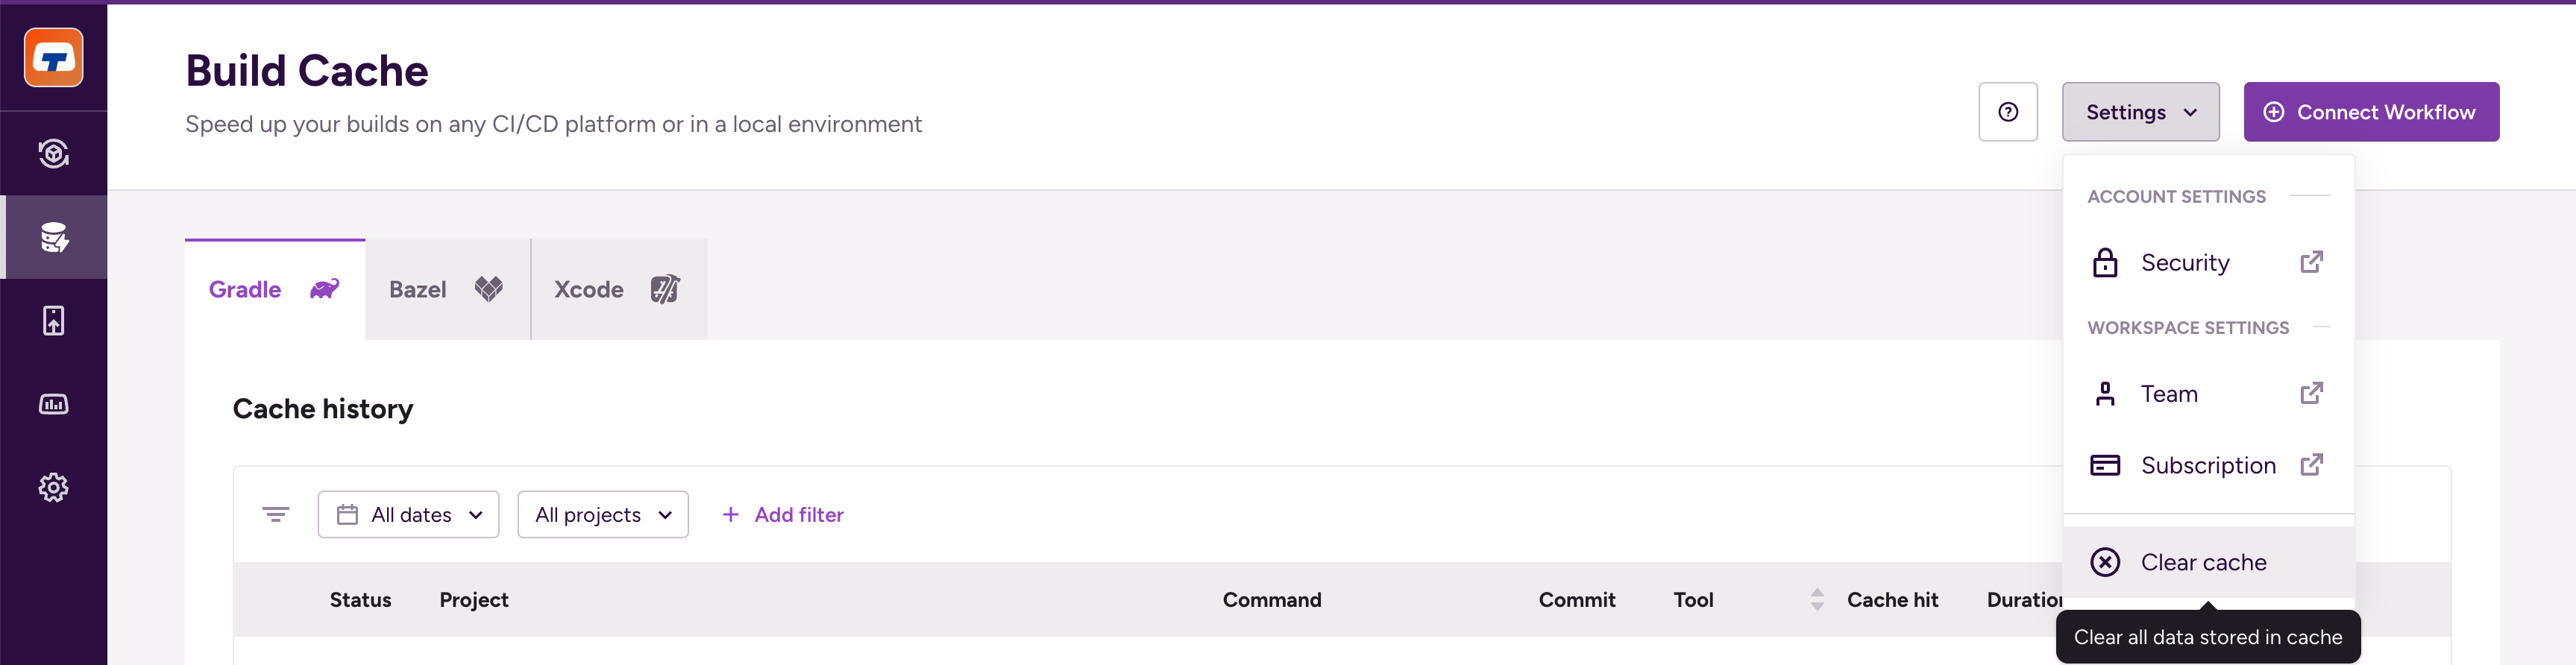Click the filter lines icon

[276, 515]
